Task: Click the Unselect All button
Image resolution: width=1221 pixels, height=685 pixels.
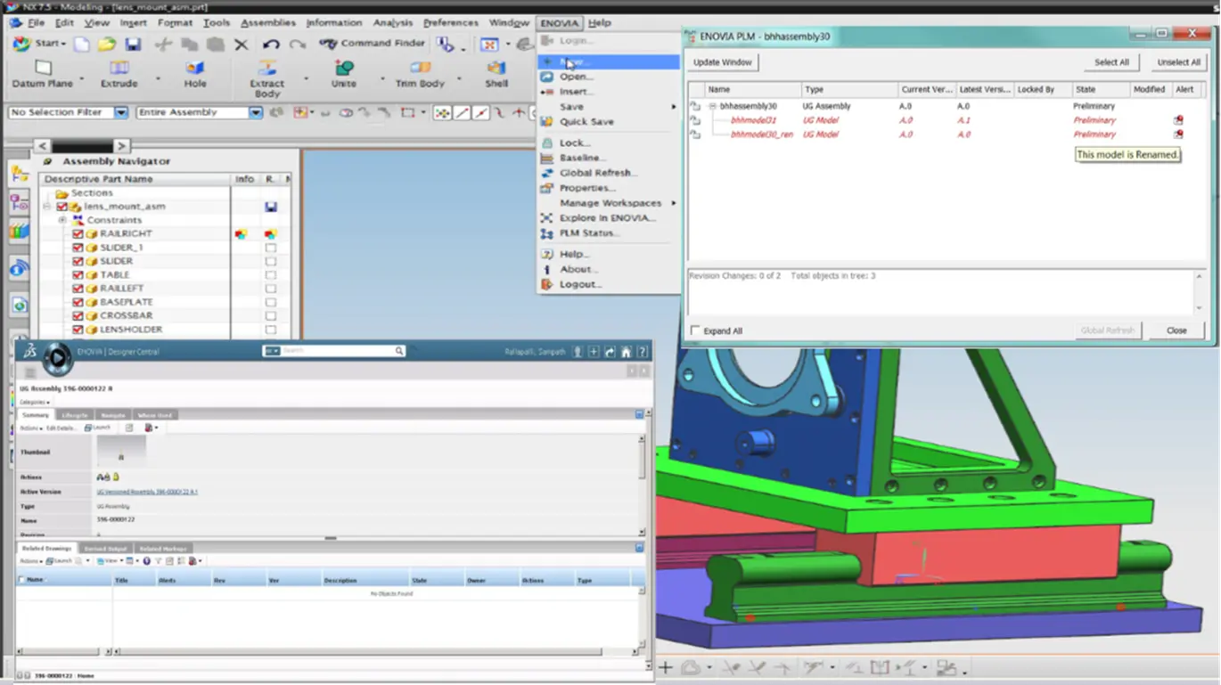Action: [1178, 62]
